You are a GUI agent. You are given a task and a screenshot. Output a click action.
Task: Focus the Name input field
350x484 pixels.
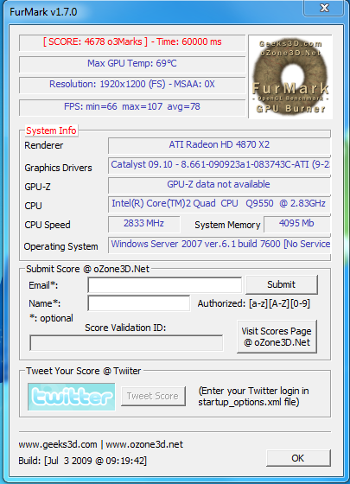pos(139,303)
